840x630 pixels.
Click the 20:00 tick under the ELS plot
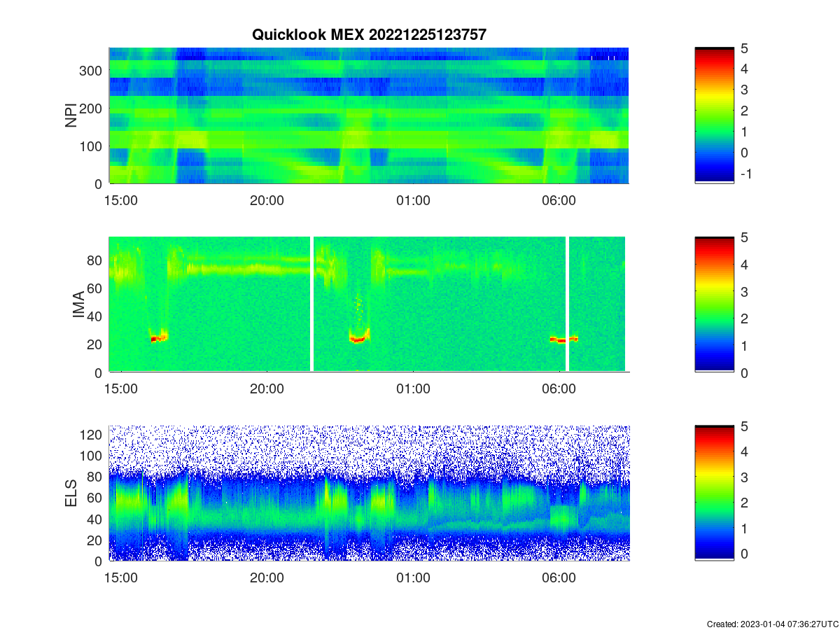(267, 577)
